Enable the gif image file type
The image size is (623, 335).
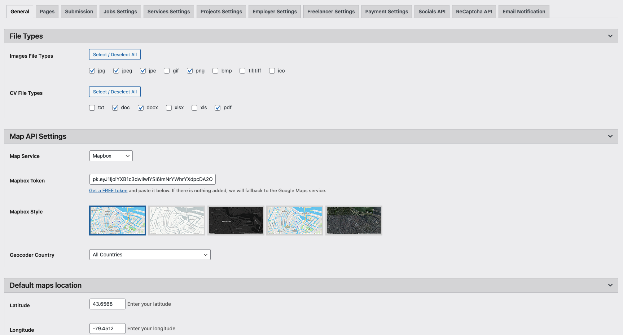167,71
